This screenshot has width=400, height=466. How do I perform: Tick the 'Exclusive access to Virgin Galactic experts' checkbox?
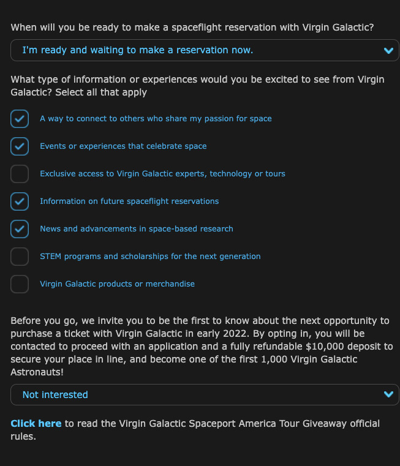(x=20, y=174)
